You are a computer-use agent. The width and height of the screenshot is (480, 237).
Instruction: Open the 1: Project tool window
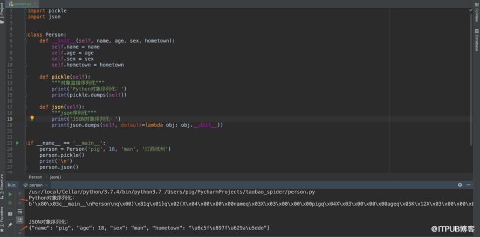(x=2, y=13)
